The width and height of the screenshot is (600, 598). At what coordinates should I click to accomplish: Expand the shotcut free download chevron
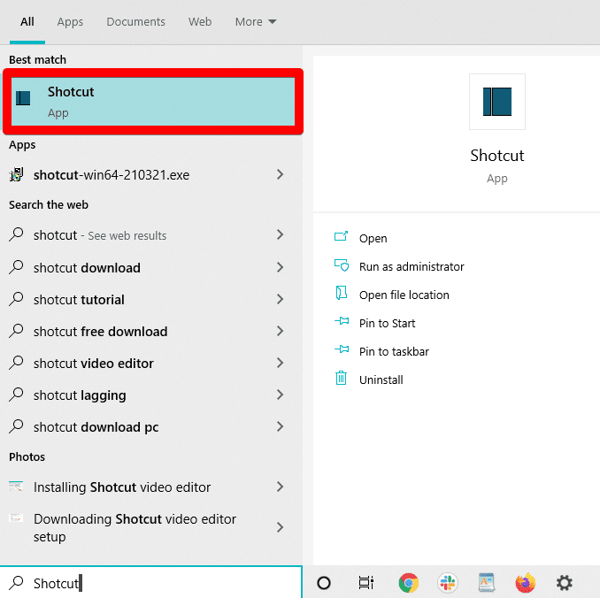(x=281, y=331)
